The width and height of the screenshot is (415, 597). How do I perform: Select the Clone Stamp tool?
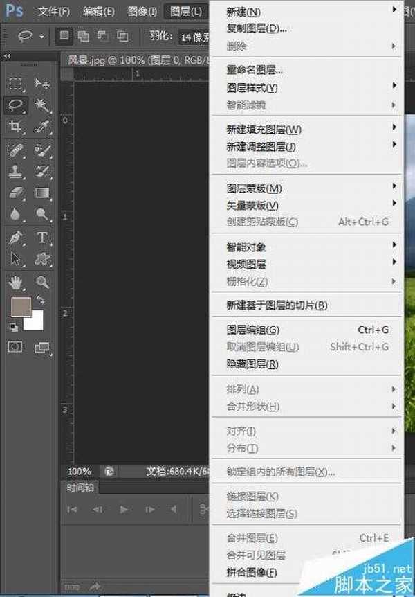[16, 170]
